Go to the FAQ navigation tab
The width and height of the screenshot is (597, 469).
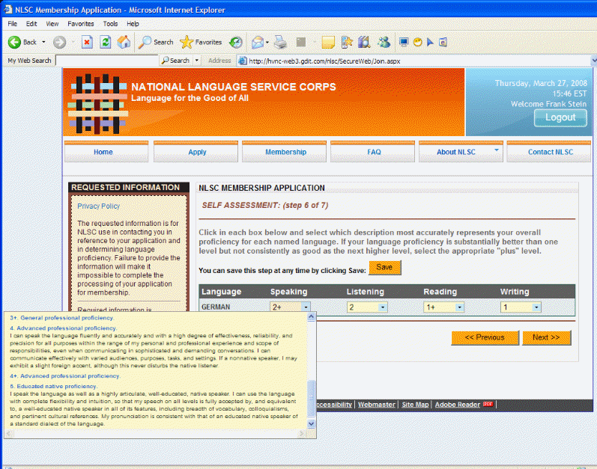click(372, 152)
